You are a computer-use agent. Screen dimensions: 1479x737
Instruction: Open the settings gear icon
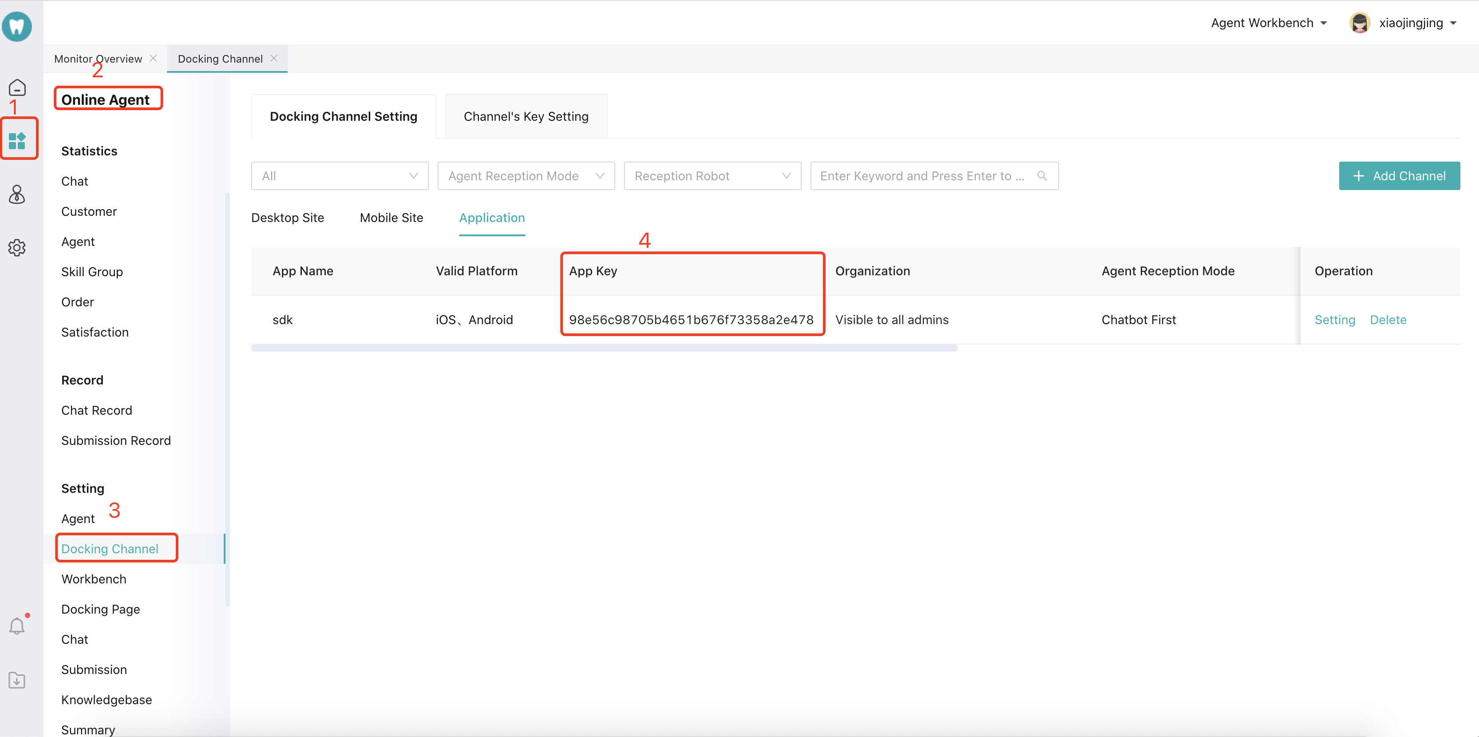[17, 248]
